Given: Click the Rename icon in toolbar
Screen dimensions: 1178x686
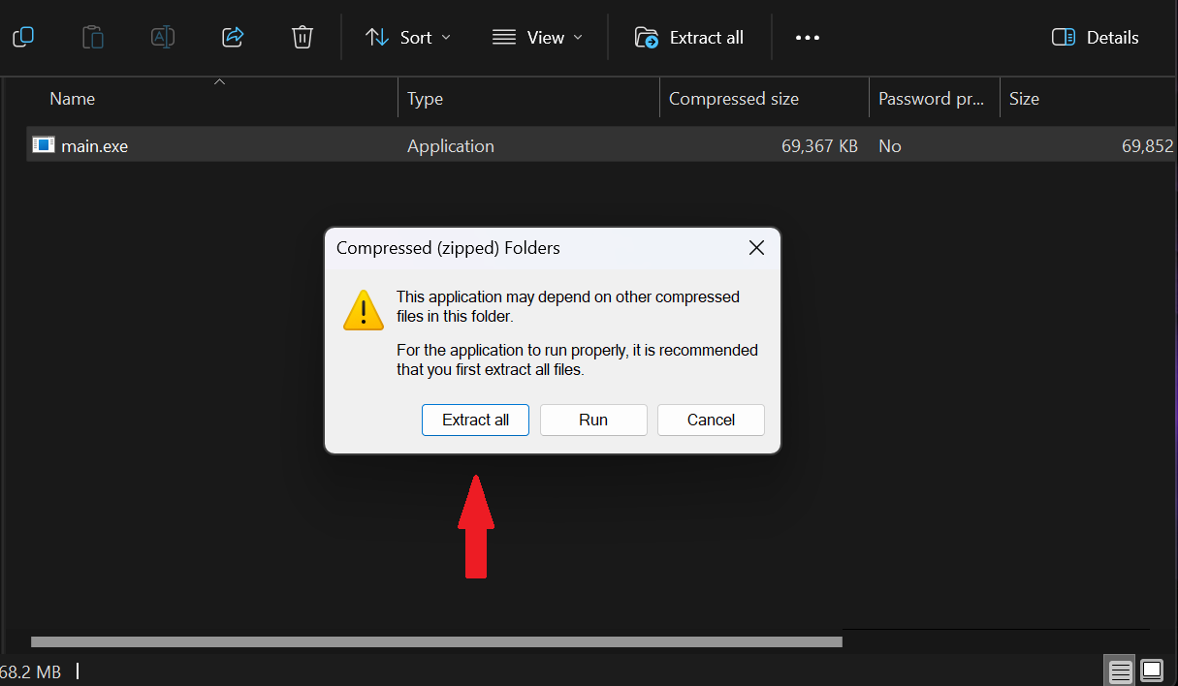Looking at the screenshot, I should (x=163, y=38).
